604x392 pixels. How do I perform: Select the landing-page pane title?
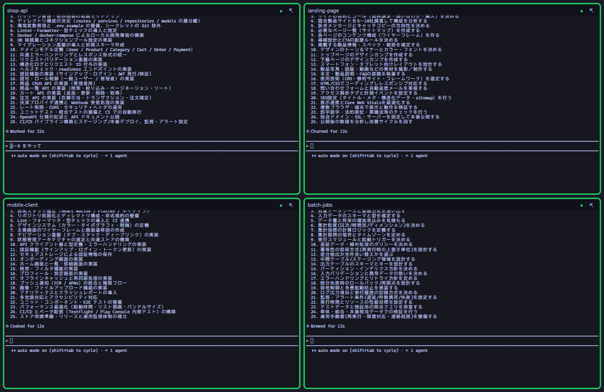[x=323, y=11]
